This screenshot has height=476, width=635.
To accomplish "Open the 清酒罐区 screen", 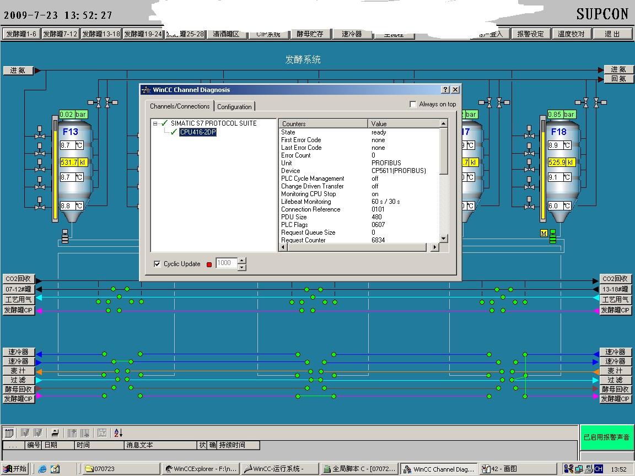I will click(x=226, y=34).
